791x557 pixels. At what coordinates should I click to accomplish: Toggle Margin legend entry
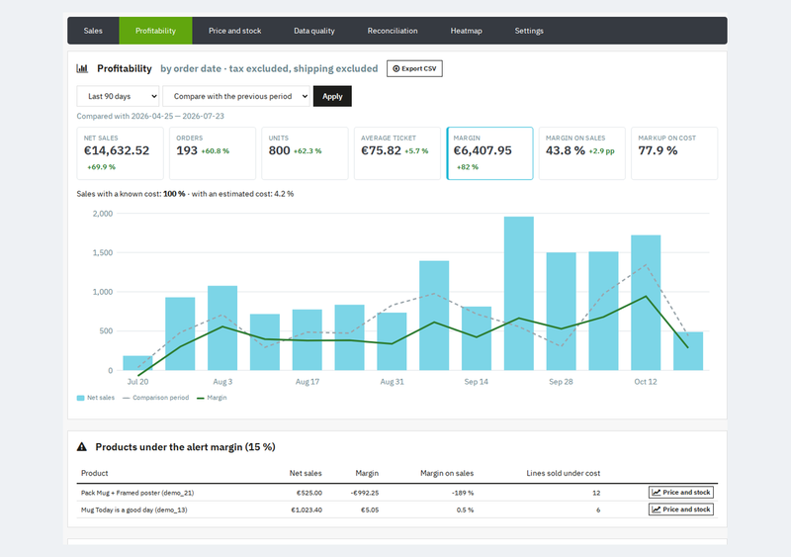coord(212,398)
